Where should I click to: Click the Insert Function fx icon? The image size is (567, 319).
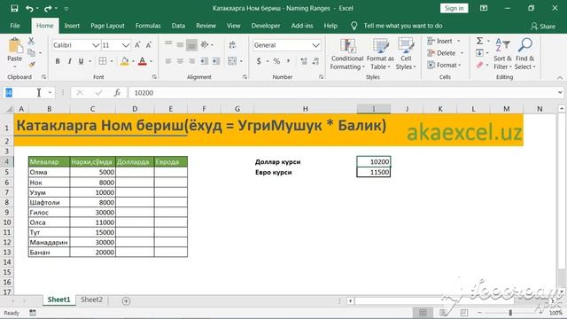coord(117,93)
